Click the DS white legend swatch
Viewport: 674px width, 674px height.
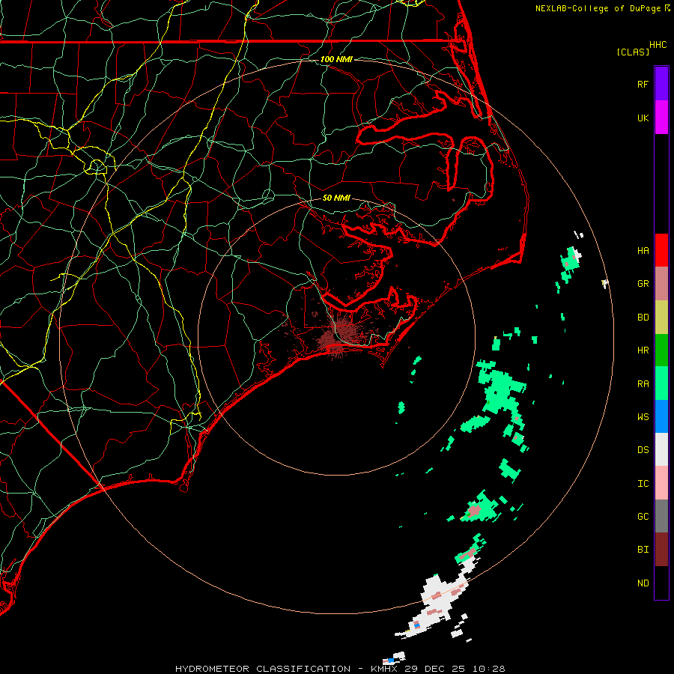pyautogui.click(x=661, y=449)
